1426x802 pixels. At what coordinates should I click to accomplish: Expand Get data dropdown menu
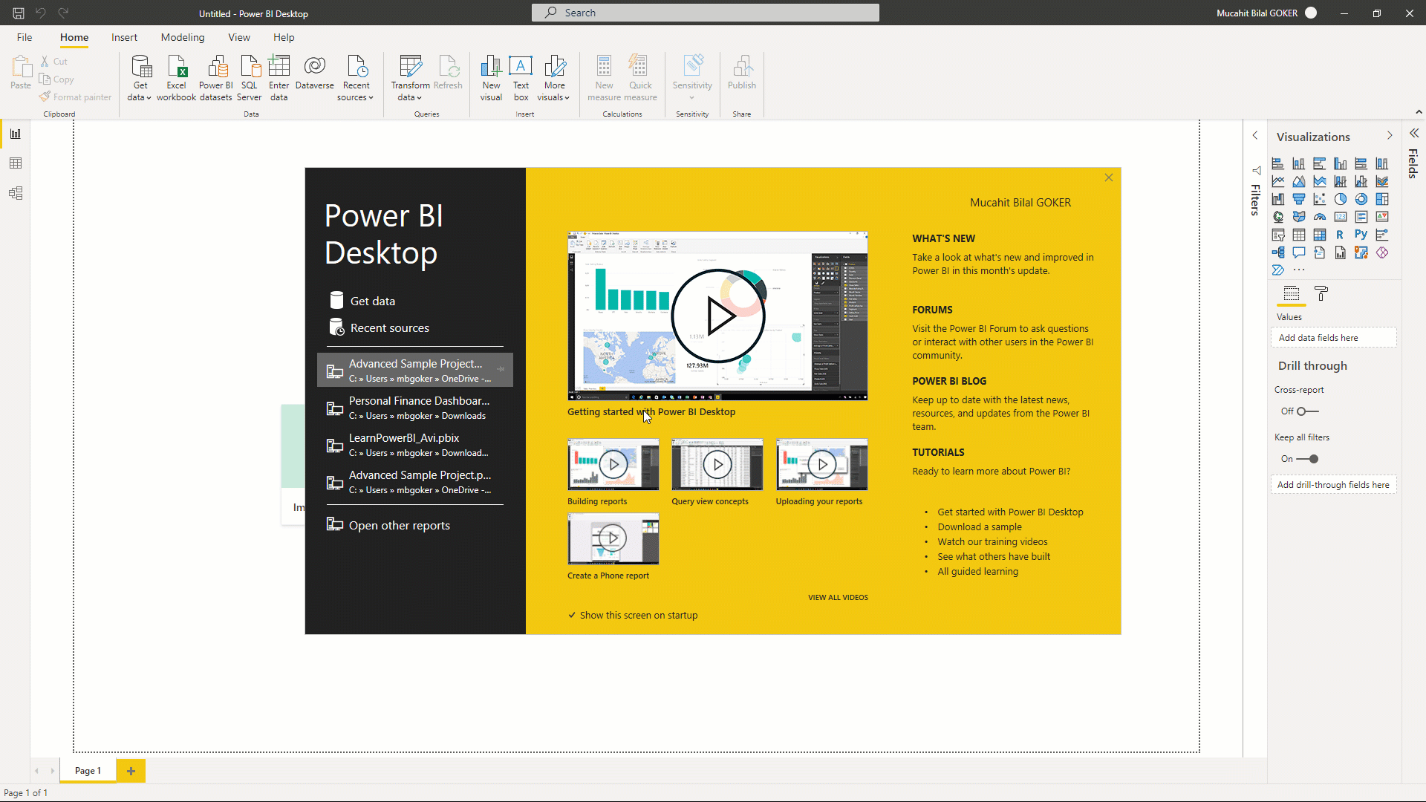coord(149,98)
